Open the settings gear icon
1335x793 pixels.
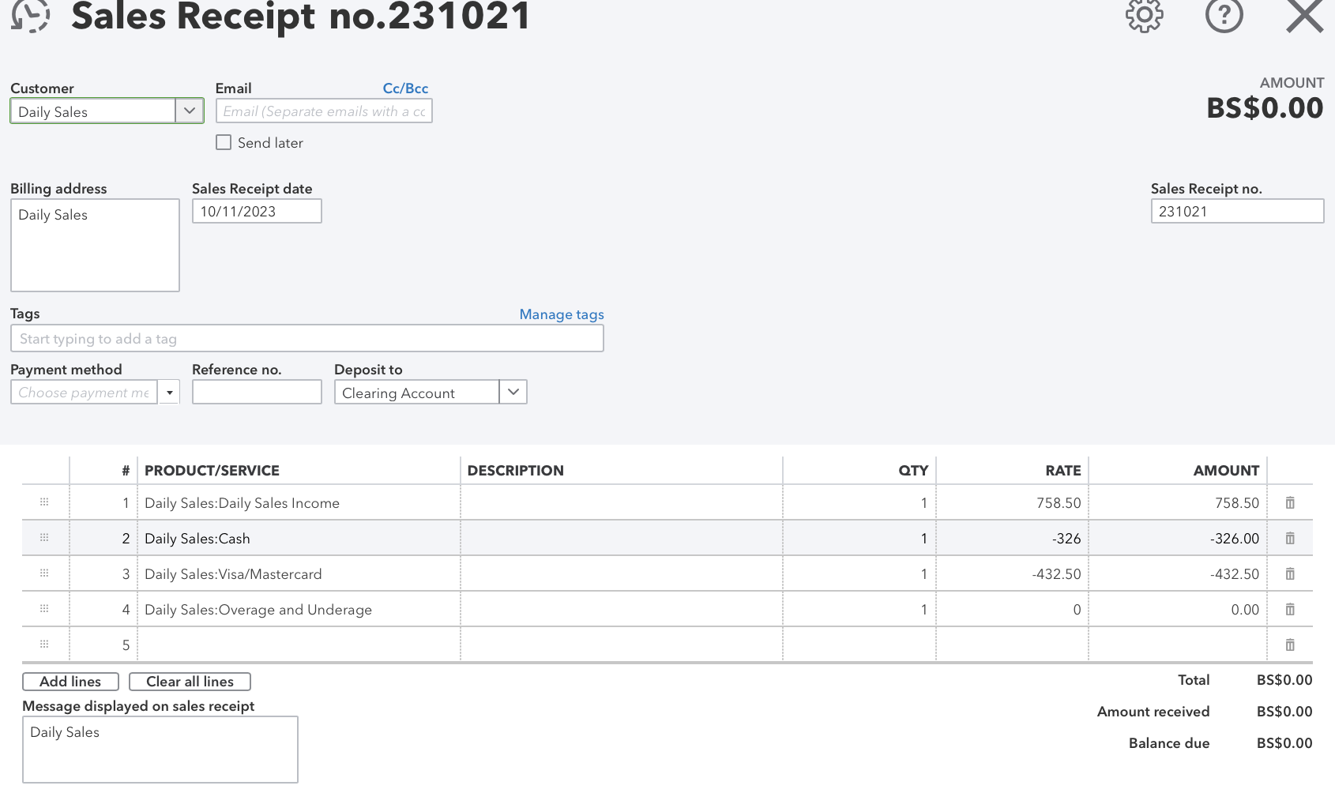click(1144, 15)
